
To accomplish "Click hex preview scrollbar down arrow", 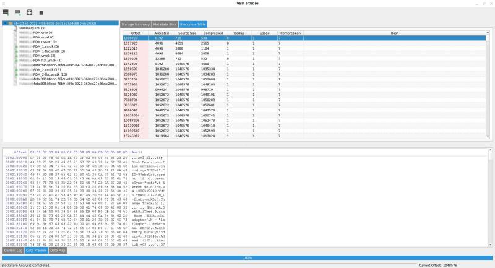I will [x=490, y=244].
